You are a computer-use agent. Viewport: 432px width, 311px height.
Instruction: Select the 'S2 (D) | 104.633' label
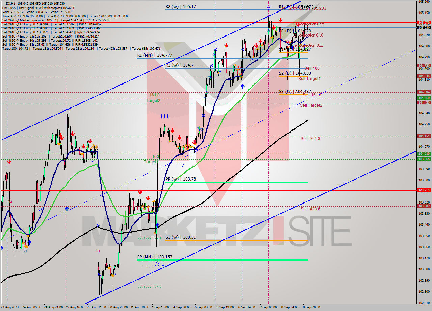(295, 73)
